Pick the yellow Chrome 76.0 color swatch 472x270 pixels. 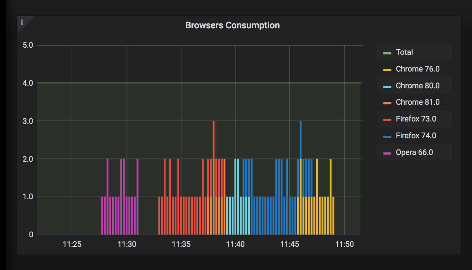pos(387,70)
